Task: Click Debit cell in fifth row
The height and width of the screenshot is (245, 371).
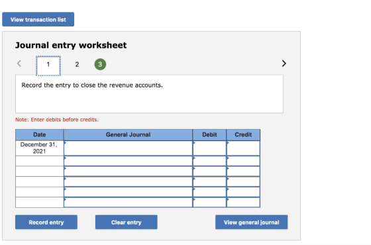Action: 209,192
